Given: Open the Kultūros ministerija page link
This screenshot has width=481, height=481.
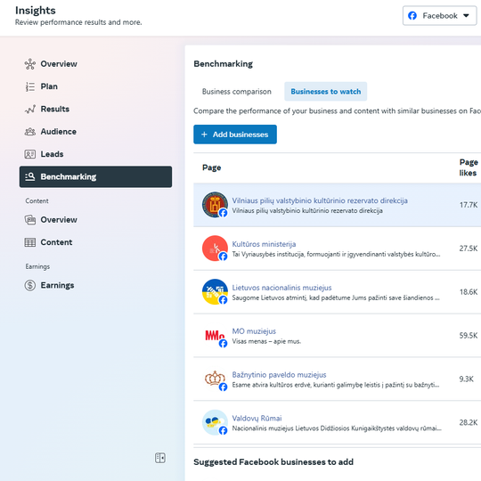Looking at the screenshot, I should 264,244.
